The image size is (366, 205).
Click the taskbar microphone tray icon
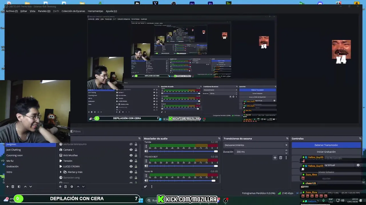323,200
